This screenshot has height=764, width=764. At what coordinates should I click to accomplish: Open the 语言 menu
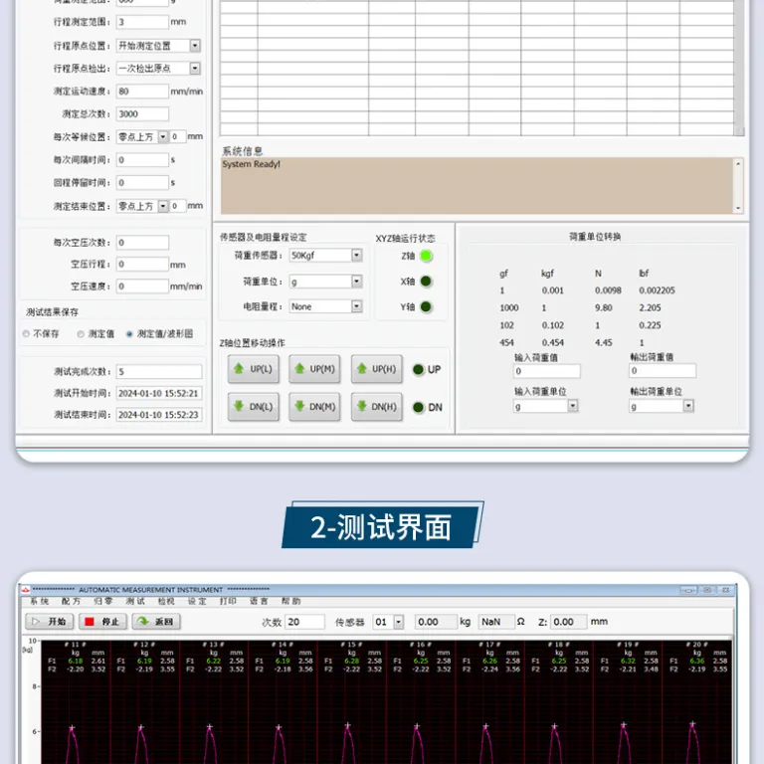pyautogui.click(x=259, y=601)
